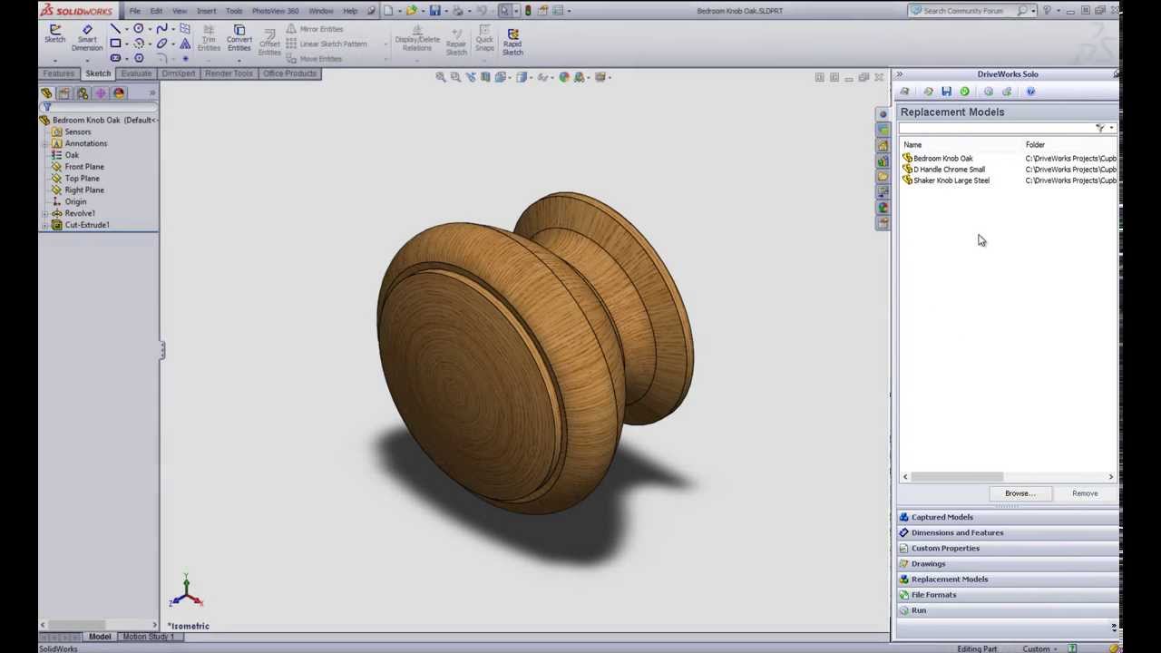Click the Replacement Models filter input field
The height and width of the screenshot is (653, 1161).
(997, 129)
